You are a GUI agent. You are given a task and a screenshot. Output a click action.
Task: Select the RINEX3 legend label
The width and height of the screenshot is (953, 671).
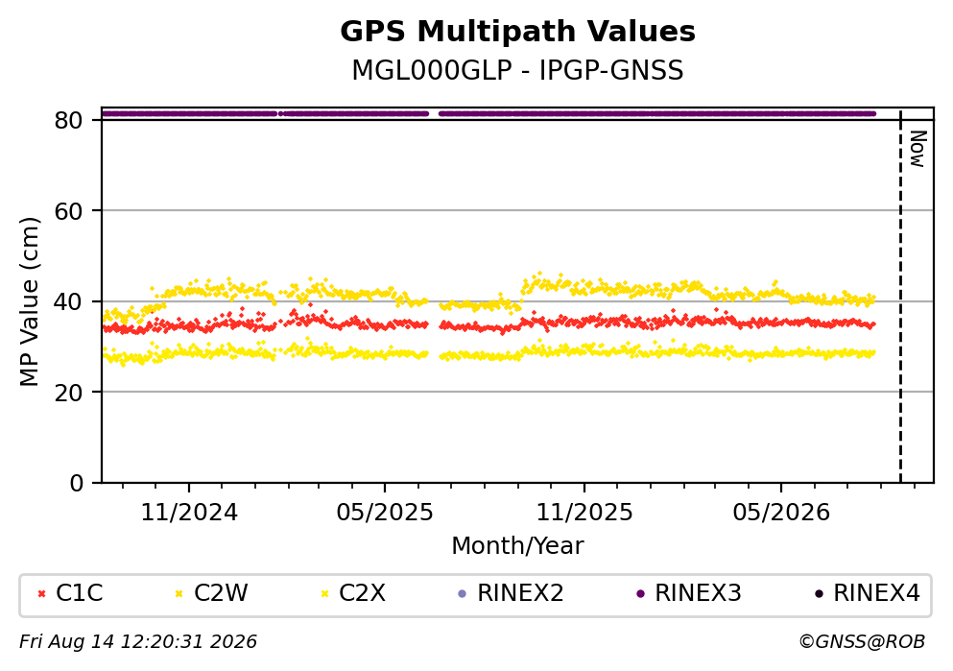tap(698, 593)
